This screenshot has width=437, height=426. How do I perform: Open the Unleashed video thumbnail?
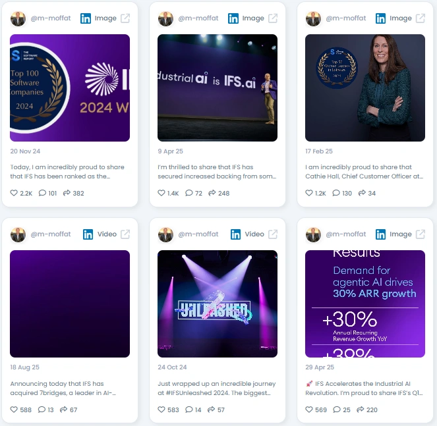pos(218,304)
